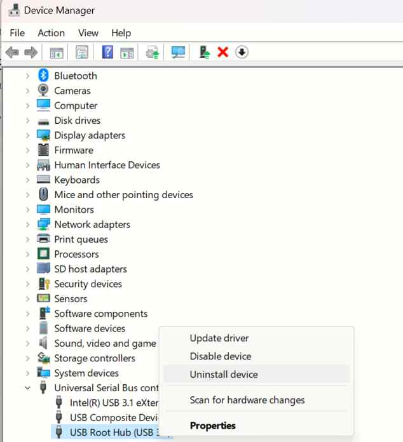Select the Firmware tree item
Image resolution: width=403 pixels, height=442 pixels.
coord(74,150)
